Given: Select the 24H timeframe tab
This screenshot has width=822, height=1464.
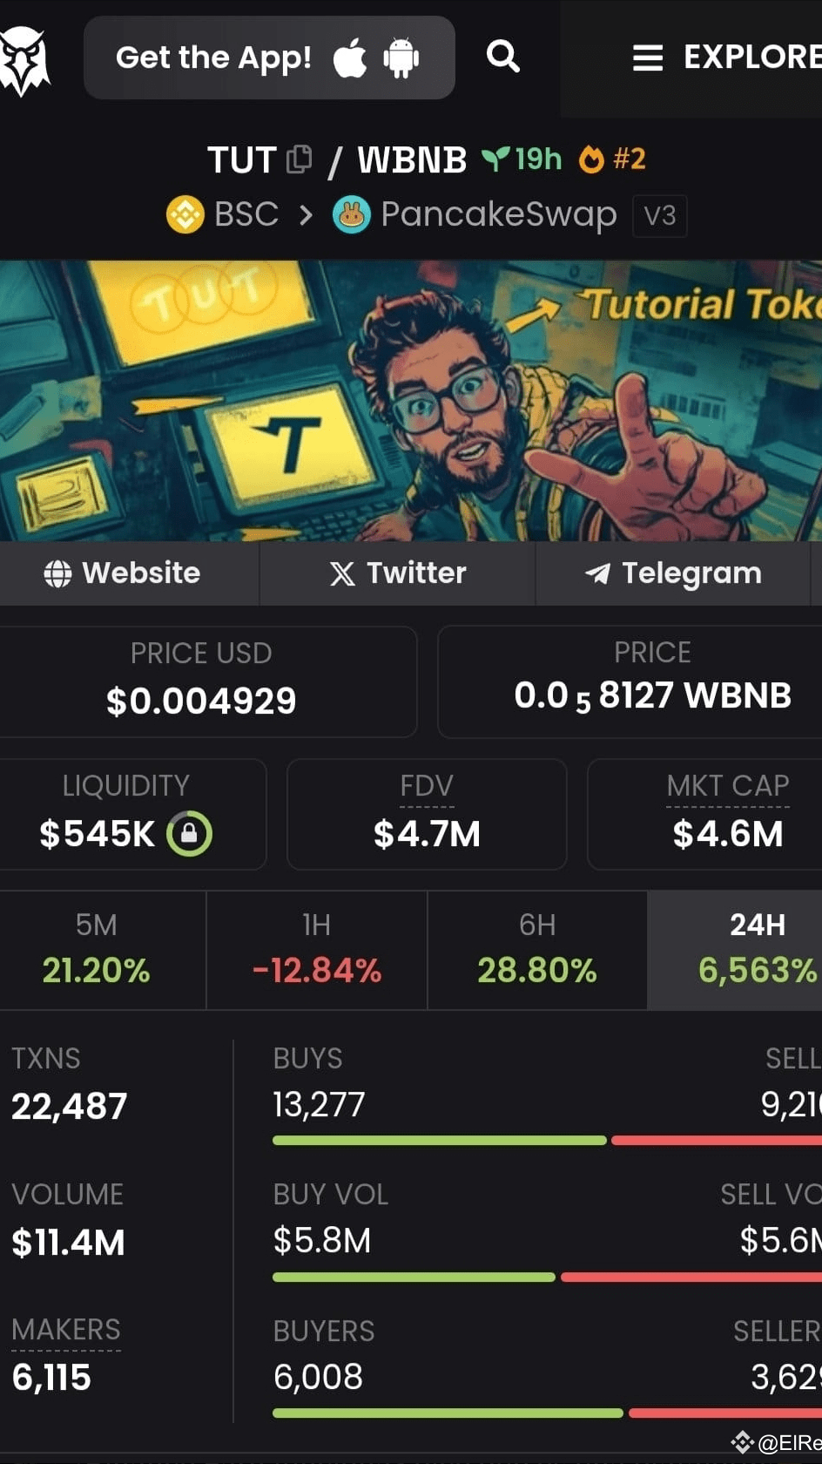Looking at the screenshot, I should tap(735, 950).
